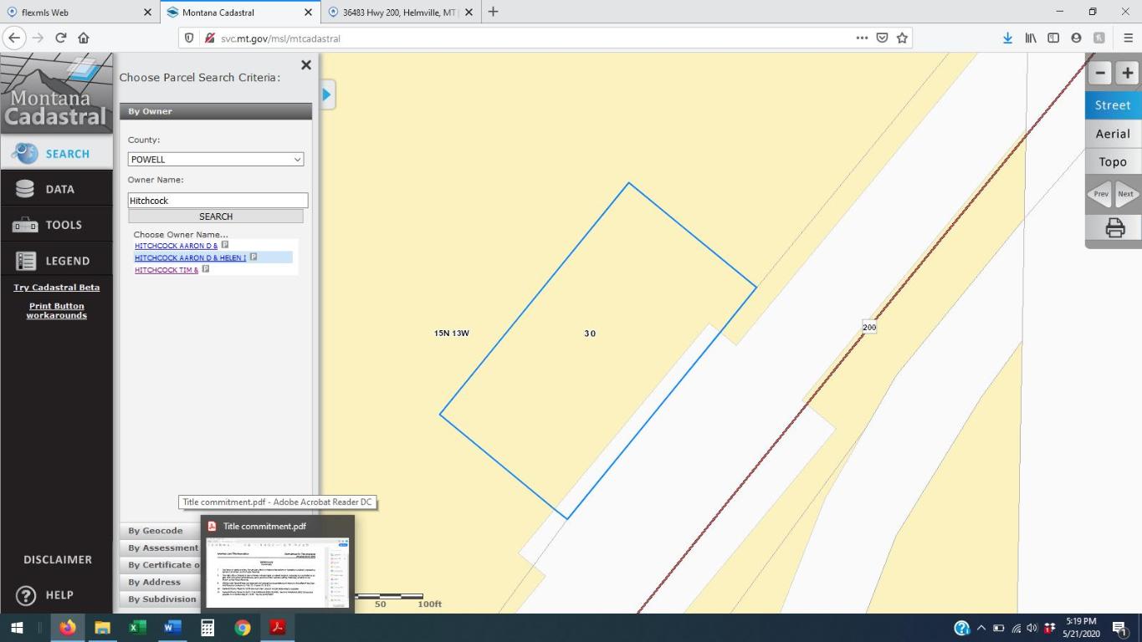Expand the By Address search section
1142x642 pixels.
click(x=161, y=583)
